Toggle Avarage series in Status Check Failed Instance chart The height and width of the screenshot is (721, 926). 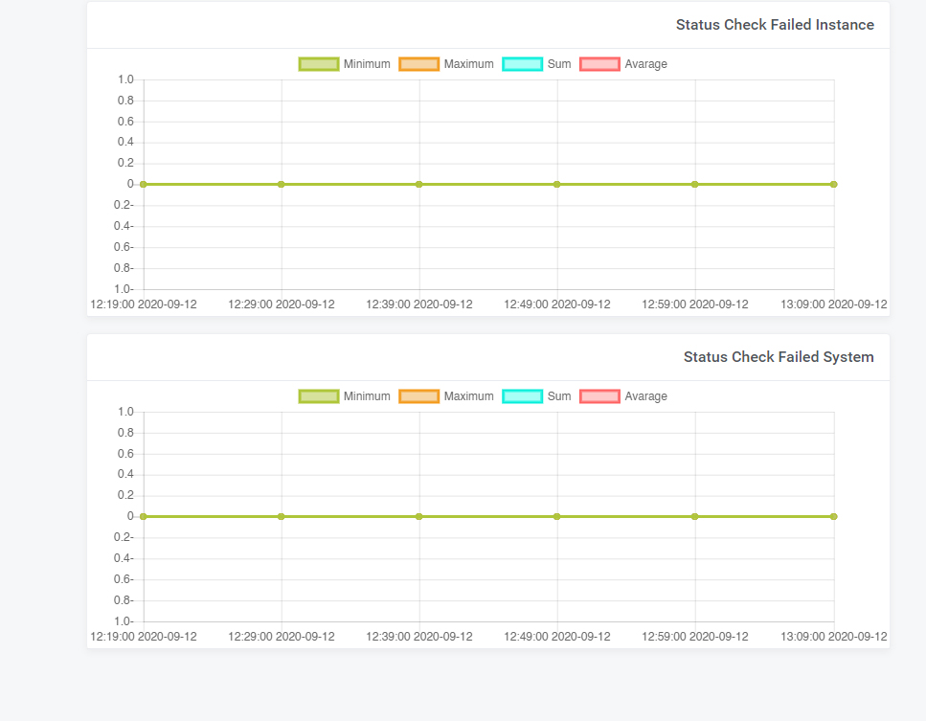[x=623, y=64]
